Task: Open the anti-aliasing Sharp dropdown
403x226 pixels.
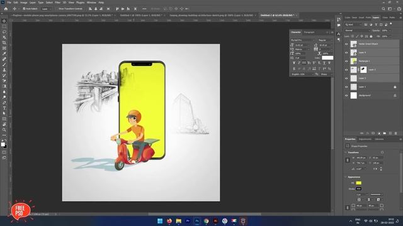Action: point(326,74)
